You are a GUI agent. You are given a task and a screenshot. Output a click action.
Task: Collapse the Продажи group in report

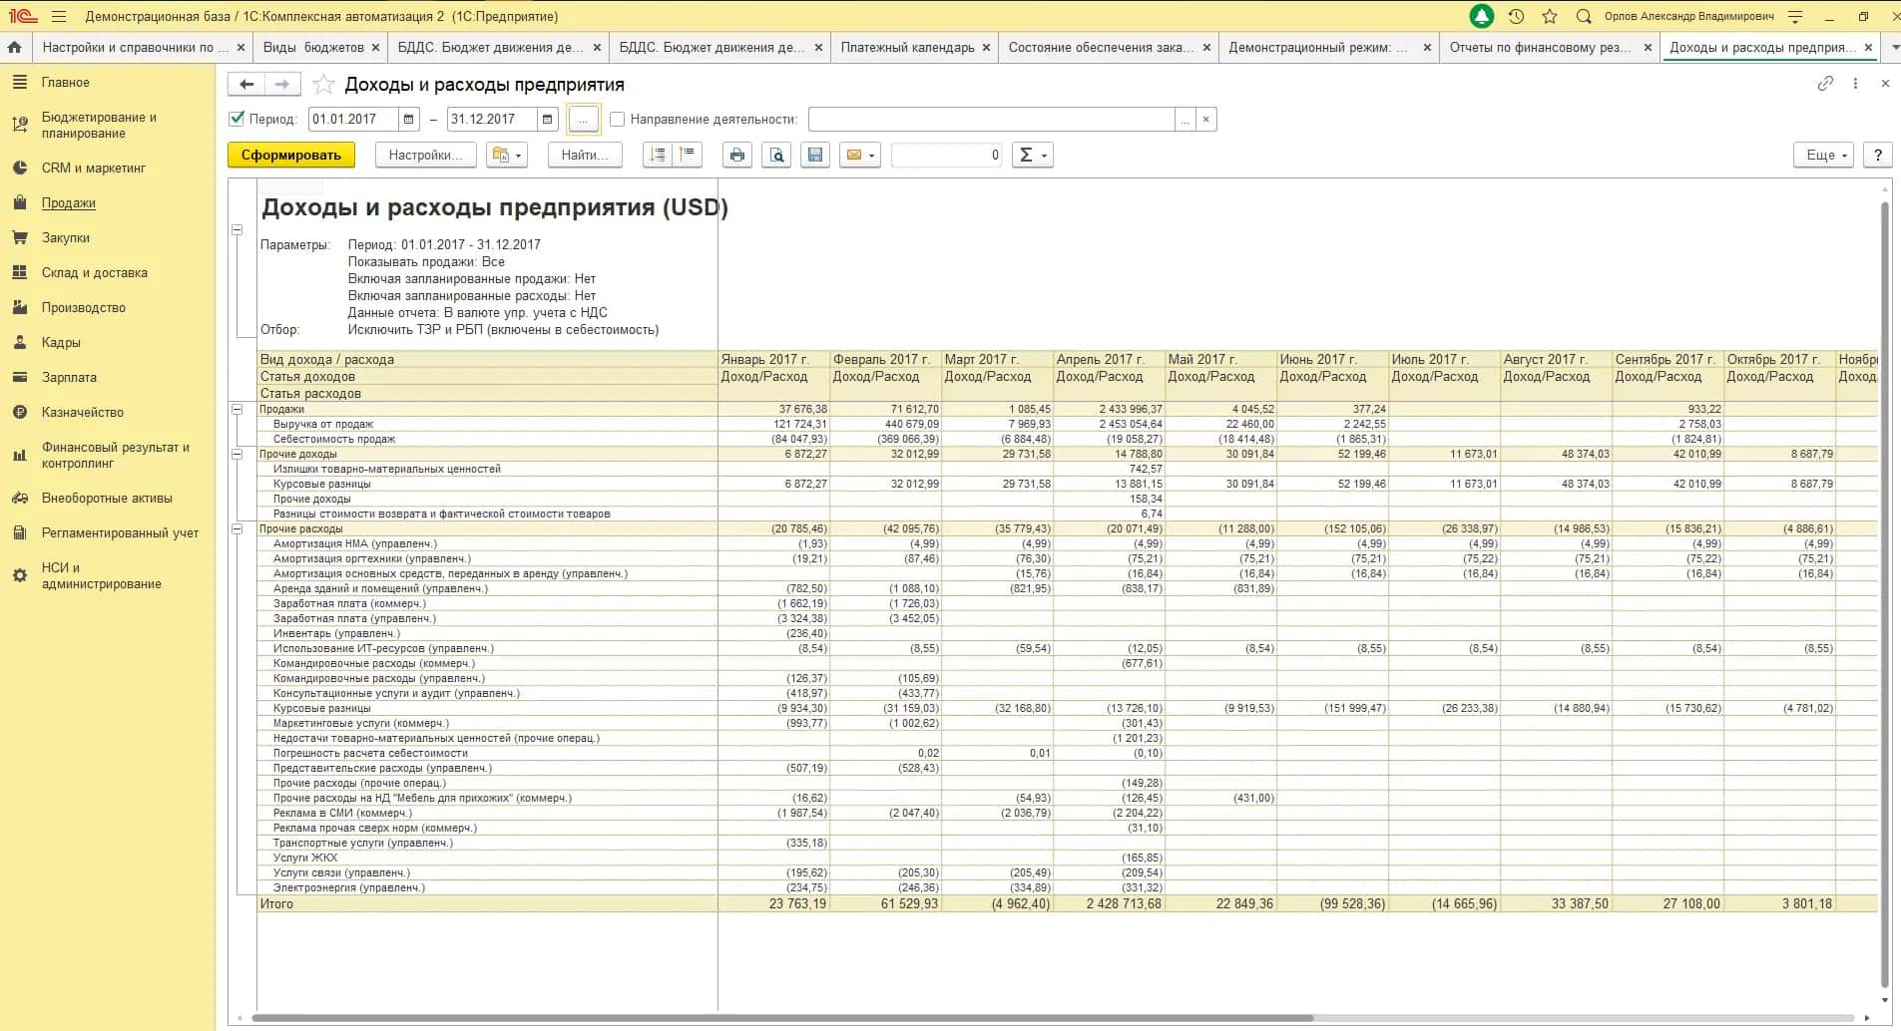238,409
